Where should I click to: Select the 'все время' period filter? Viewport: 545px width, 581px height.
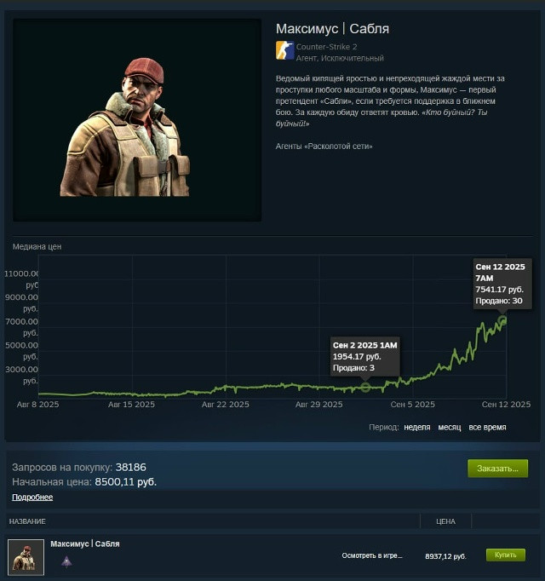(x=487, y=427)
